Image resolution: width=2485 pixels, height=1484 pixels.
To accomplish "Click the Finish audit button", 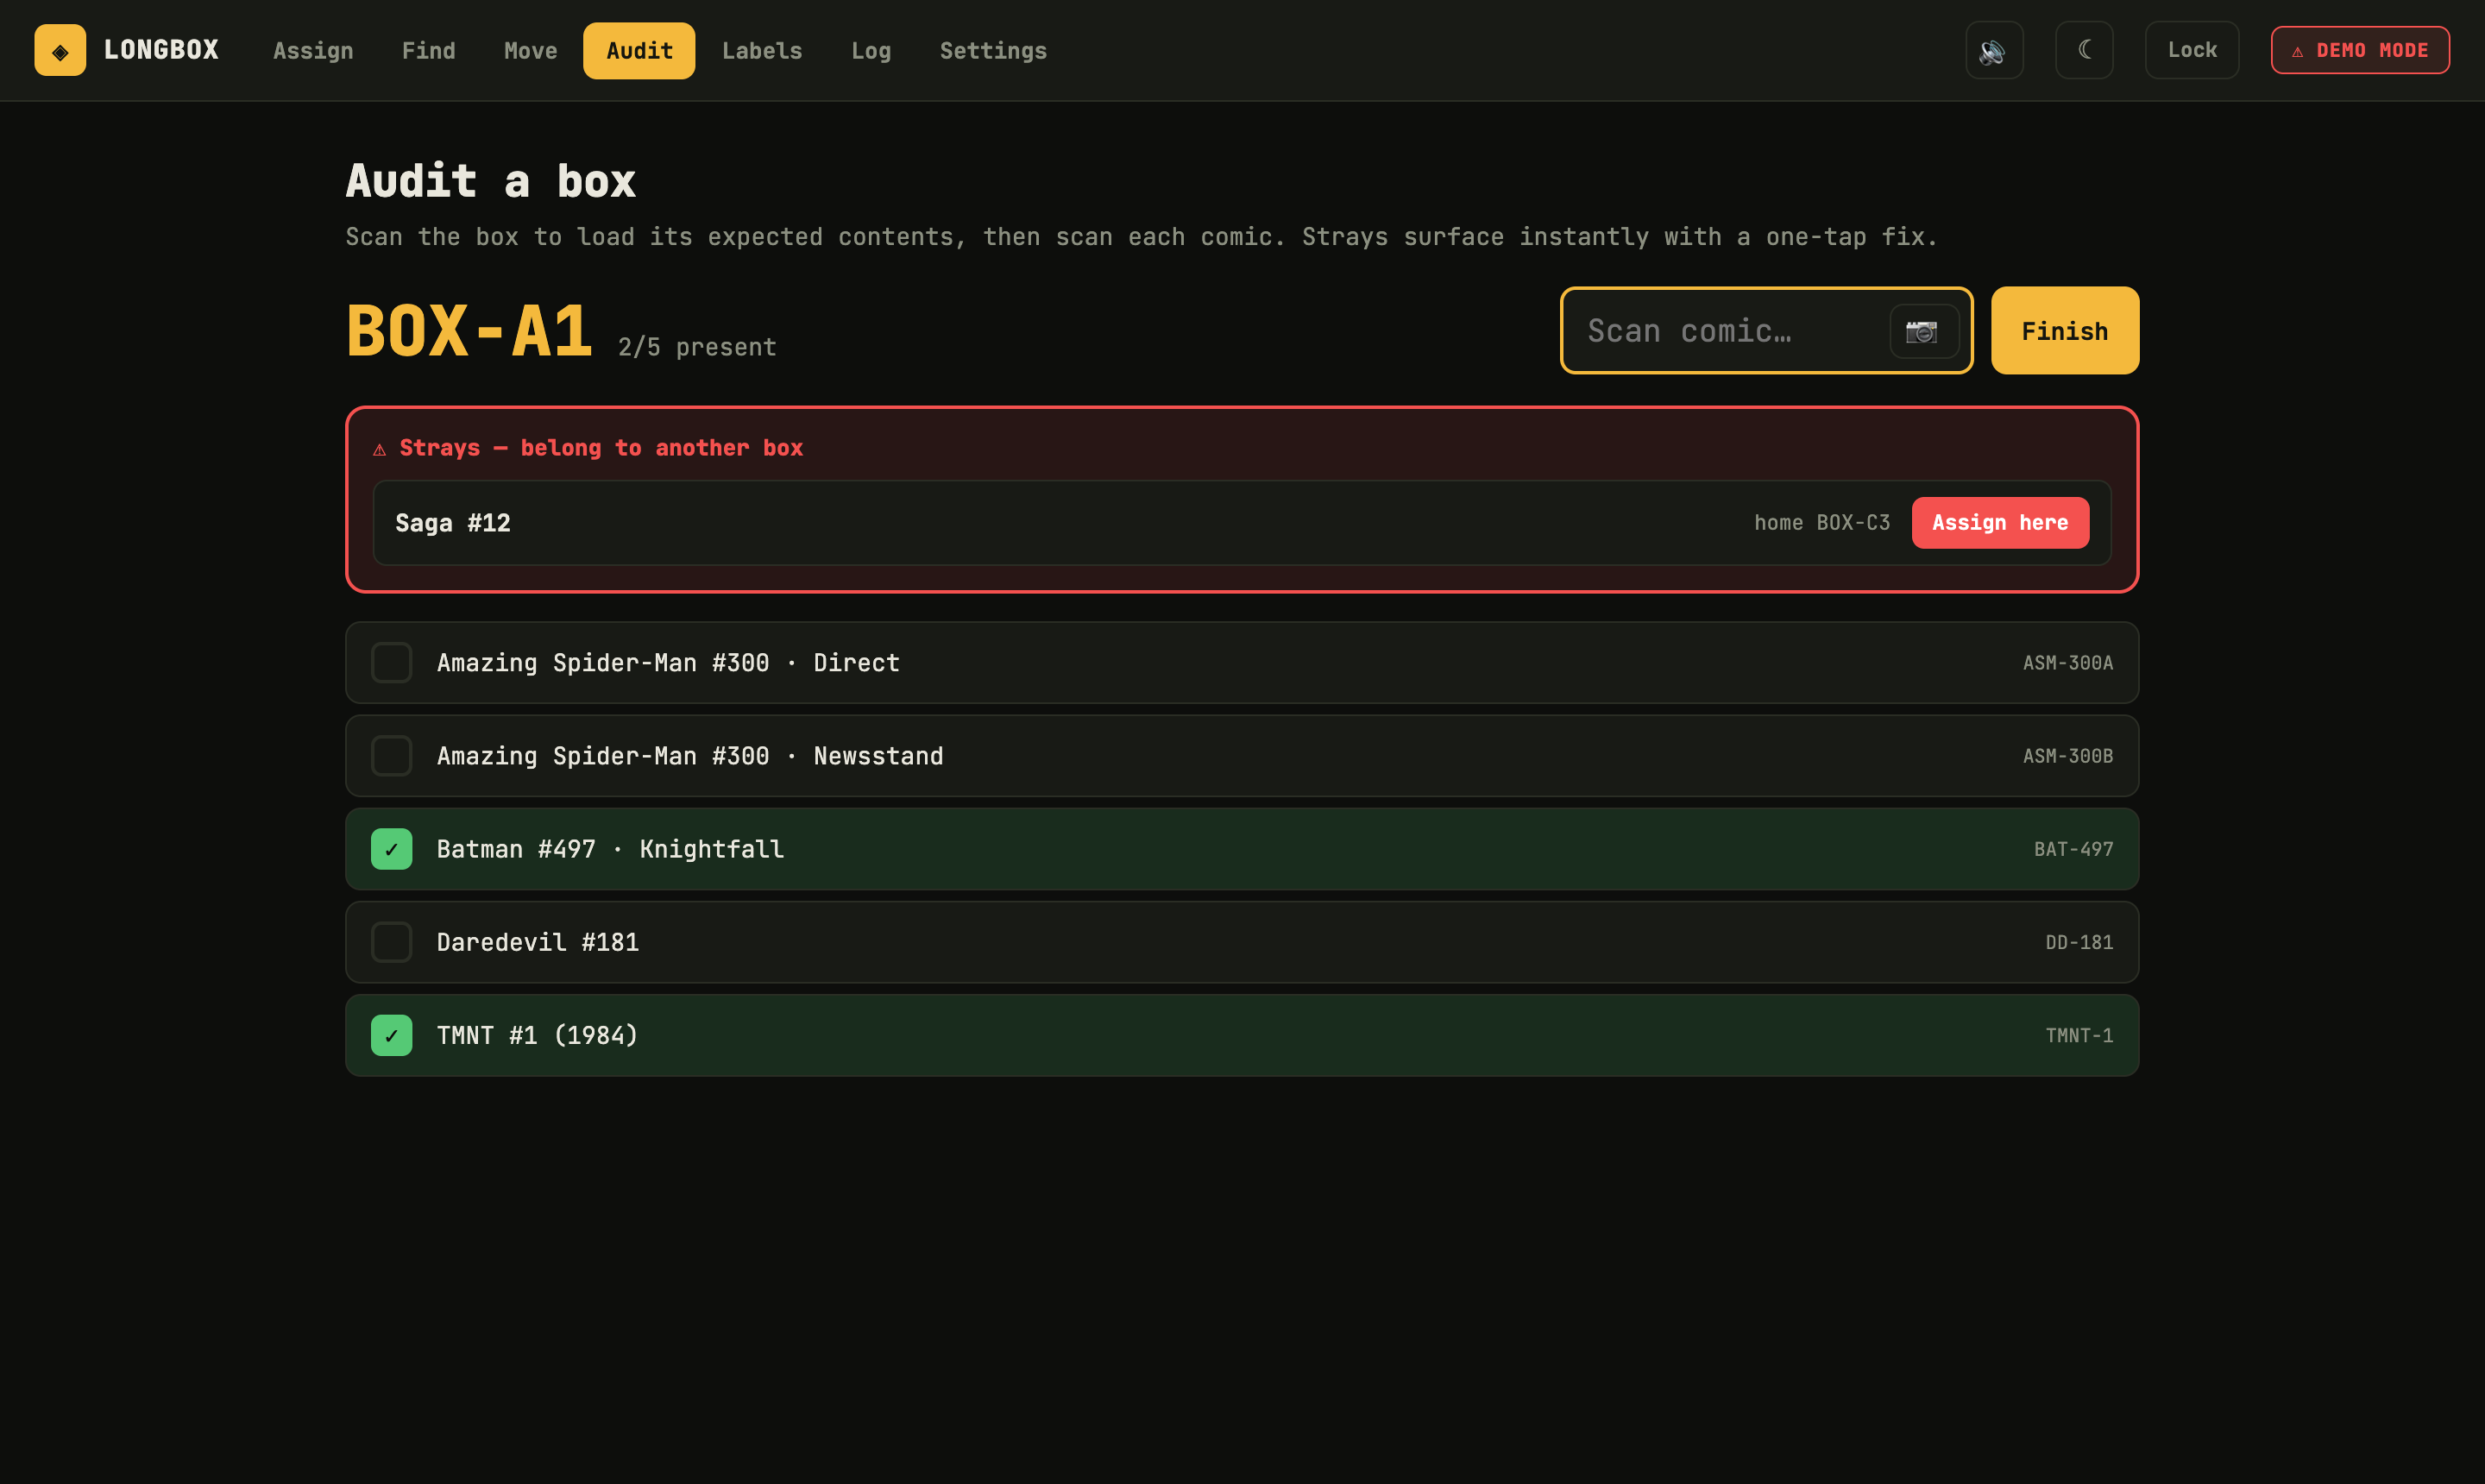I will coord(2065,331).
